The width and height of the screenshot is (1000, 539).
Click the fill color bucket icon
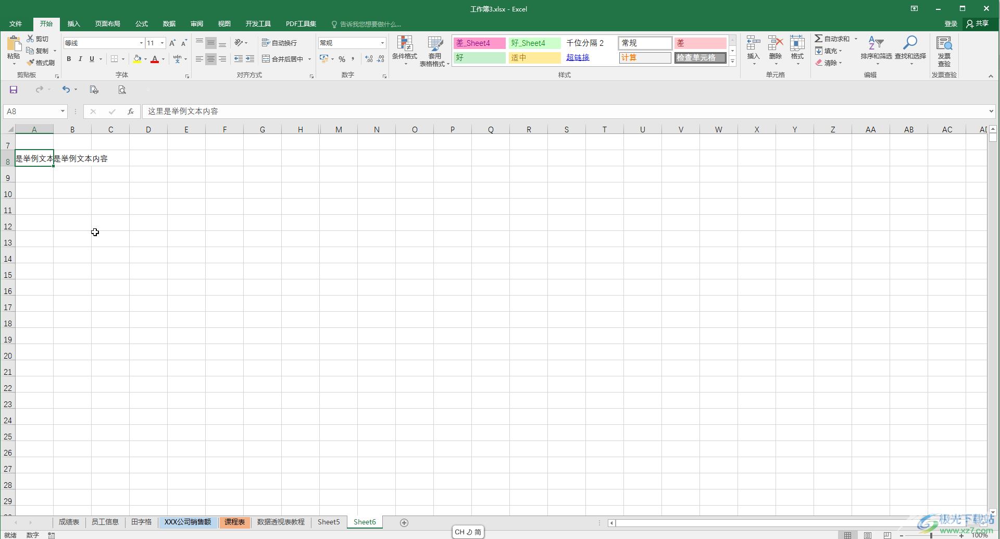pos(137,59)
